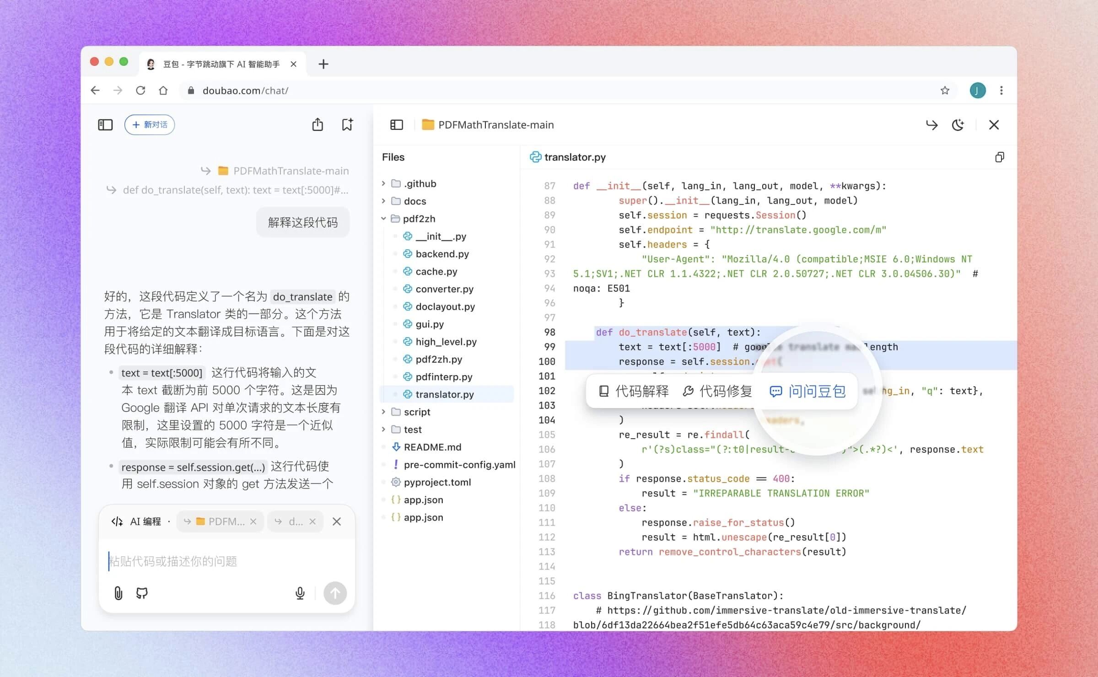Click the forward arrow icon in code panel header
1098x677 pixels.
[x=931, y=125]
